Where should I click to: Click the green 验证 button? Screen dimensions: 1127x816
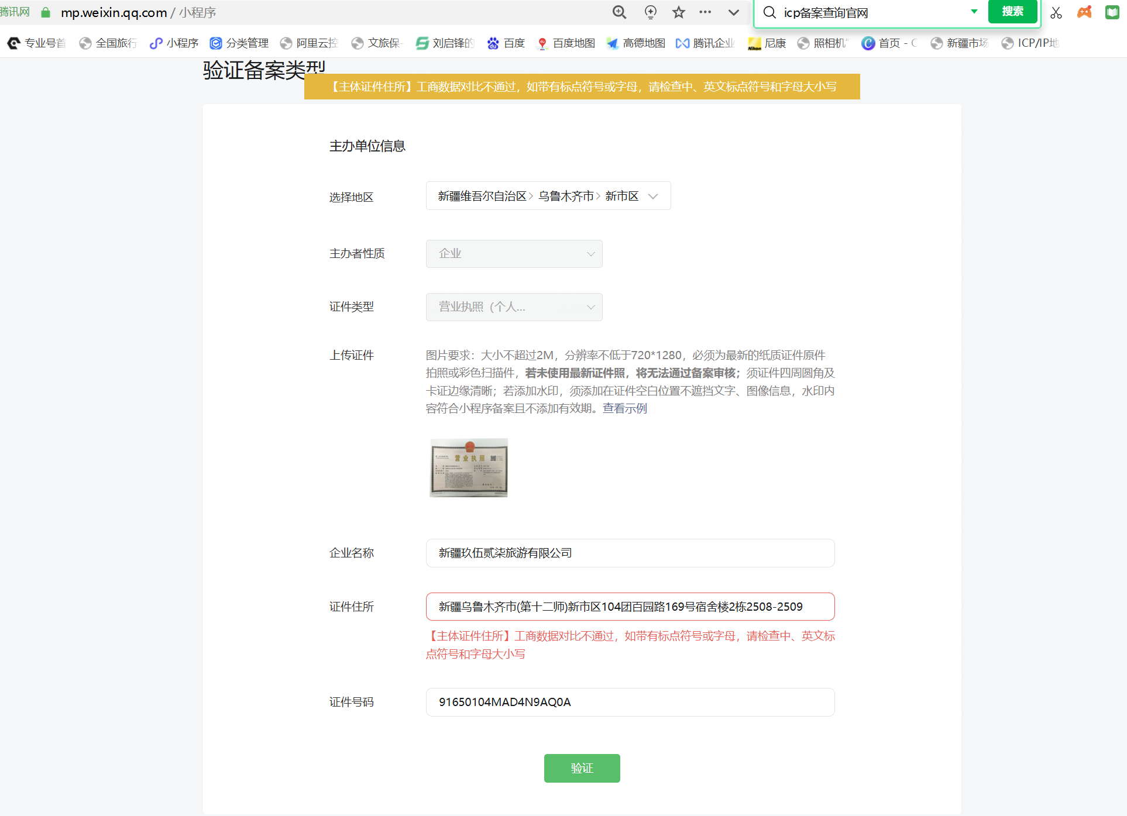click(x=582, y=768)
